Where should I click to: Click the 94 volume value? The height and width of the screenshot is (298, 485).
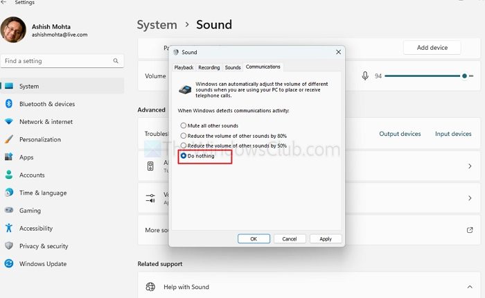tap(378, 76)
